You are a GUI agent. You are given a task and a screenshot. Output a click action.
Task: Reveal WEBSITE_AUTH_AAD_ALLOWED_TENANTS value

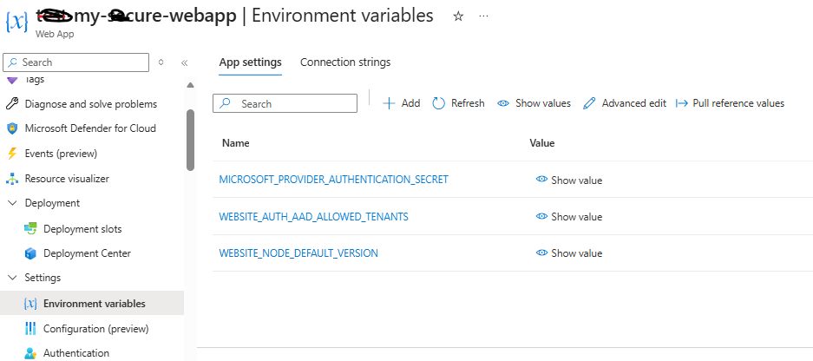click(569, 217)
